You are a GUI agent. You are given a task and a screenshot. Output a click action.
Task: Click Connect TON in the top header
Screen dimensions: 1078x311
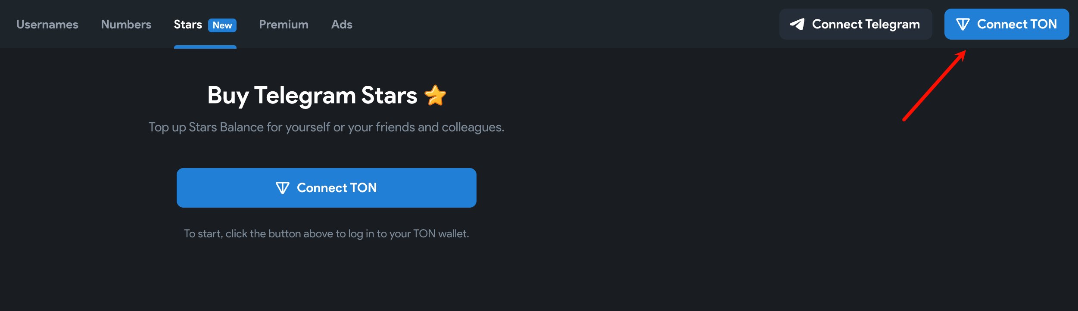pyautogui.click(x=1016, y=24)
